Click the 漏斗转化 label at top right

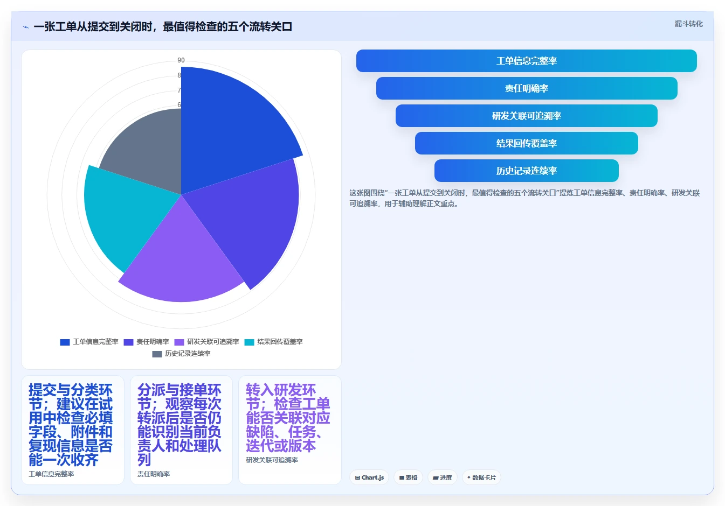coord(688,24)
